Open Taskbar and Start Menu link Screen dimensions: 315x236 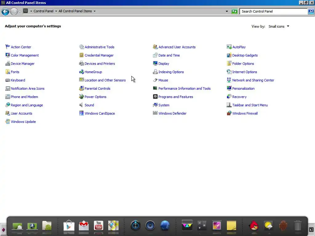(250, 105)
